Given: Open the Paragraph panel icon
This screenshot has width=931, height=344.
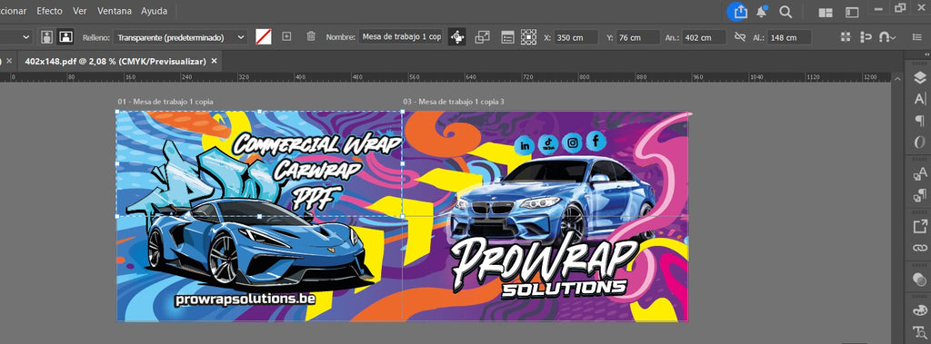Looking at the screenshot, I should (x=920, y=121).
